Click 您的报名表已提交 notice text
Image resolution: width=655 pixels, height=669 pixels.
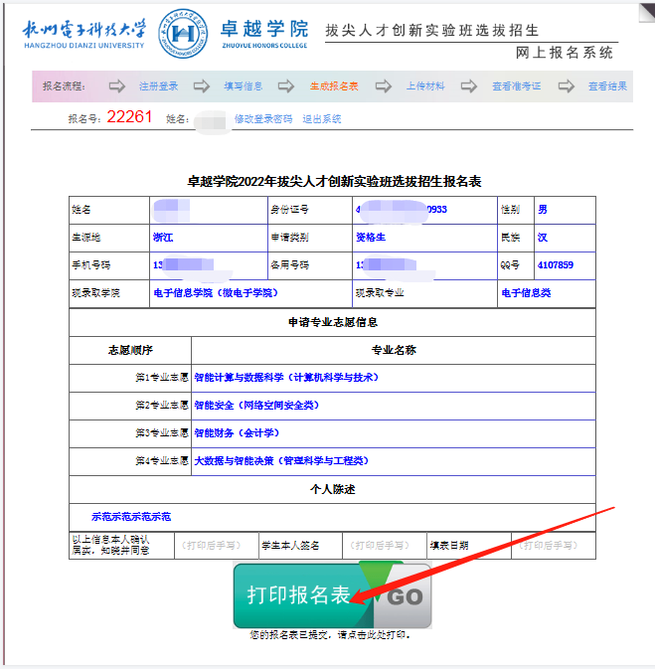[330, 635]
